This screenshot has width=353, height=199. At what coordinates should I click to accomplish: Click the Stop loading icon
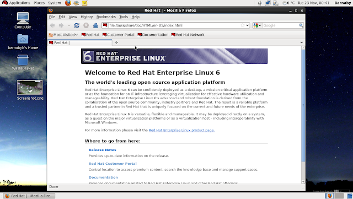click(x=86, y=25)
